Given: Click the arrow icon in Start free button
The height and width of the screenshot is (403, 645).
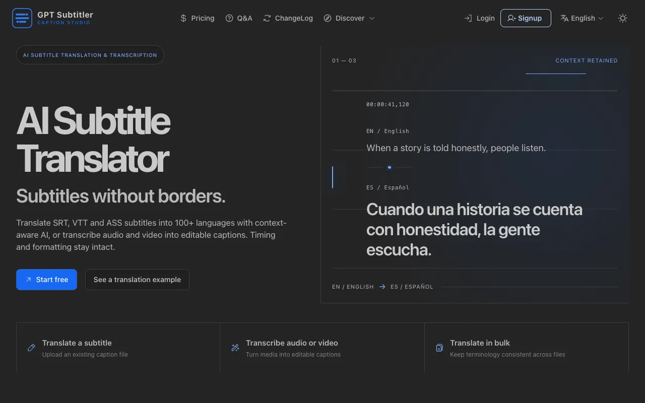Looking at the screenshot, I should pos(29,280).
